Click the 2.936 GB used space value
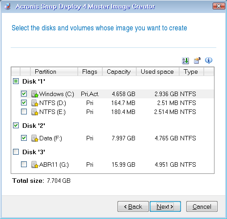Viewport: 227px width, 219px height. 166,94
